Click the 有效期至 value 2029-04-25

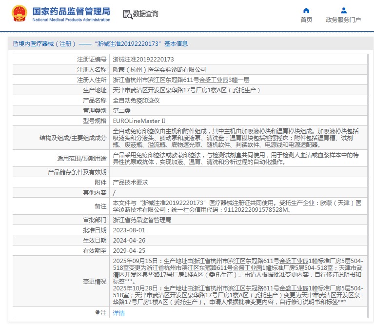click(x=129, y=250)
